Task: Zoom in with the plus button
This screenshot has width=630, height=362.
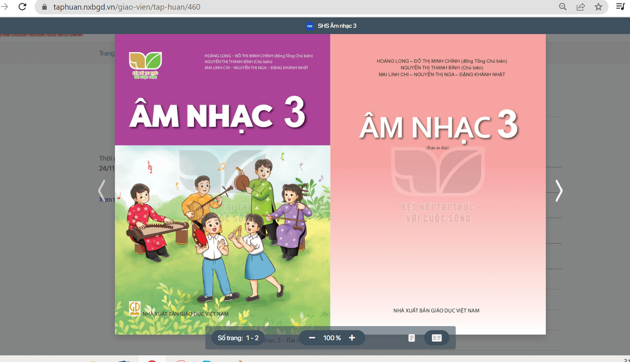Action: [x=352, y=338]
